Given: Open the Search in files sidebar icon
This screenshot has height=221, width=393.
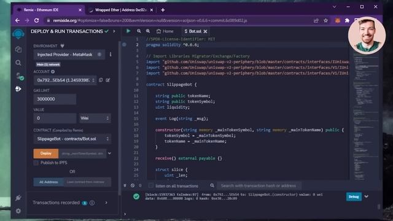Looking at the screenshot, I should click(18, 63).
